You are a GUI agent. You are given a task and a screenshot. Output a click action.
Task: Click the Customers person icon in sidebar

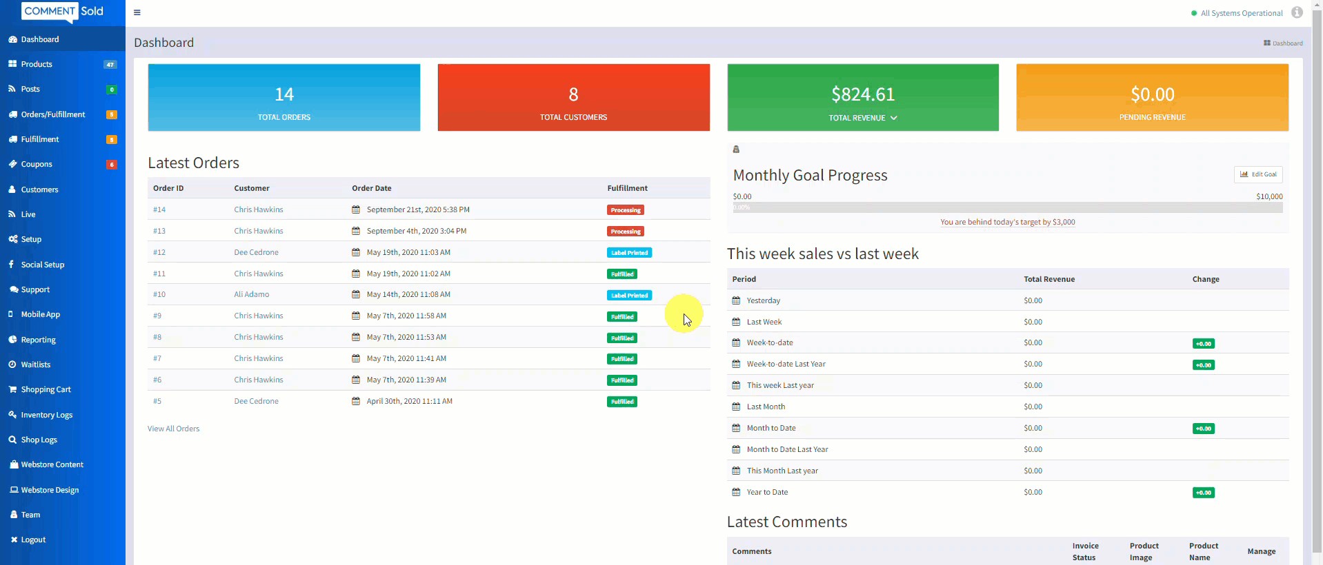[x=12, y=189]
